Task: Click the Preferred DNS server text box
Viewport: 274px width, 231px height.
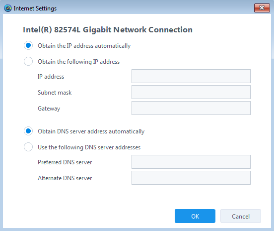Action: pos(191,162)
